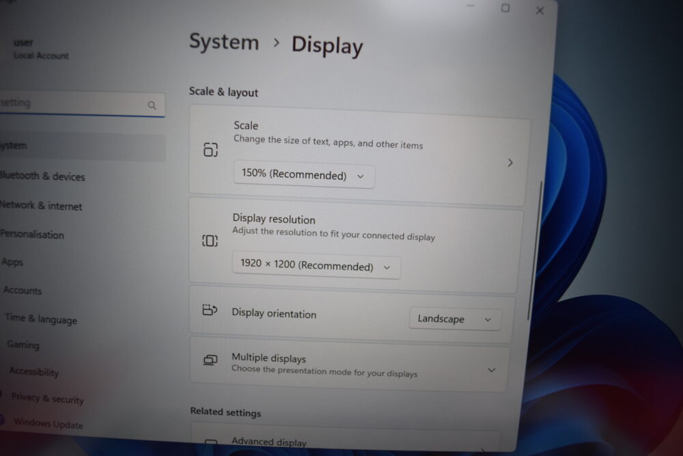Open Network & internet settings
The image size is (683, 456).
tap(41, 205)
